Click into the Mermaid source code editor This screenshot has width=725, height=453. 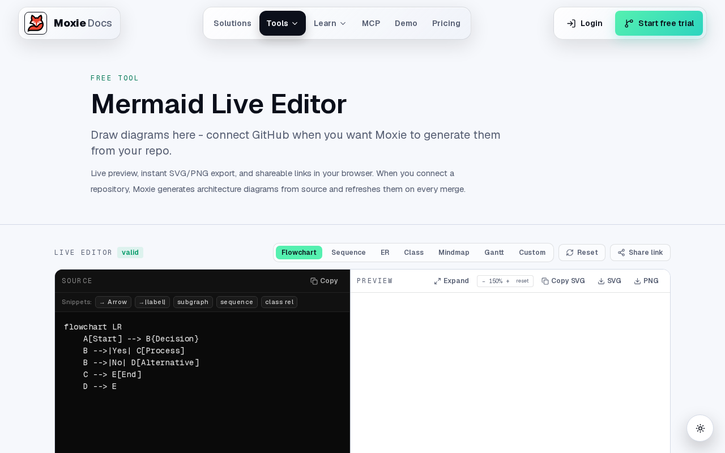pyautogui.click(x=202, y=382)
